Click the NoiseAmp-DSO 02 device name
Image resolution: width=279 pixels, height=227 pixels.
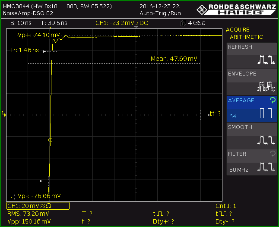click(28, 13)
